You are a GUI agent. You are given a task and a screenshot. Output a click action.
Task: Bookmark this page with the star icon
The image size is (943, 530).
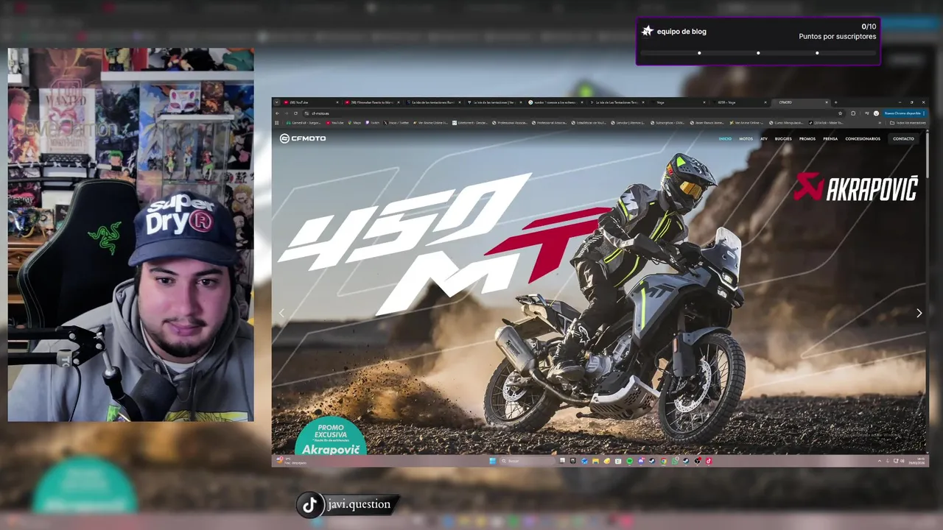tap(840, 113)
